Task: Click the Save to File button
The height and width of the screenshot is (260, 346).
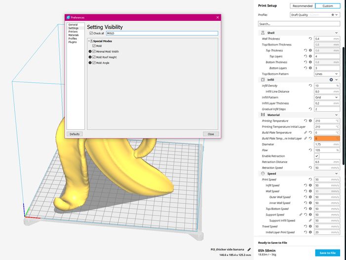Action: coord(327,253)
